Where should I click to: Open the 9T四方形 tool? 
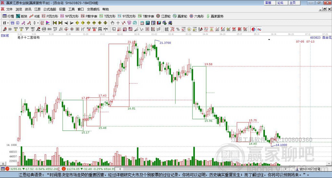click(x=127, y=16)
